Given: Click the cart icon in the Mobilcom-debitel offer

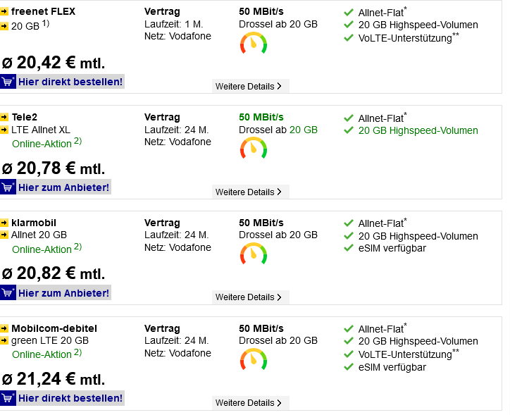Looking at the screenshot, I should click(x=8, y=398).
